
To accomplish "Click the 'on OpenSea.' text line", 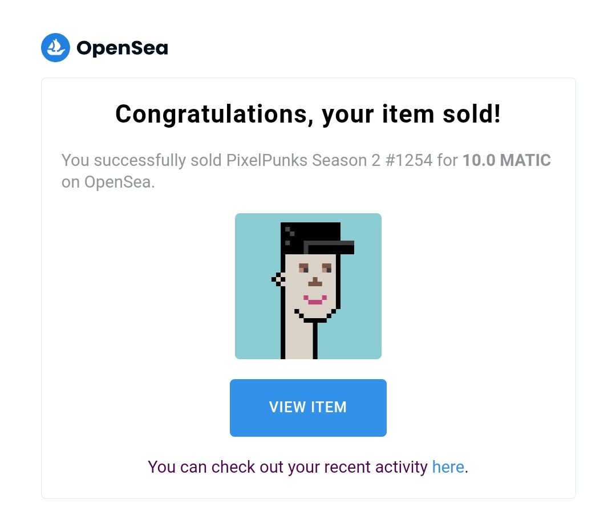I will click(108, 182).
